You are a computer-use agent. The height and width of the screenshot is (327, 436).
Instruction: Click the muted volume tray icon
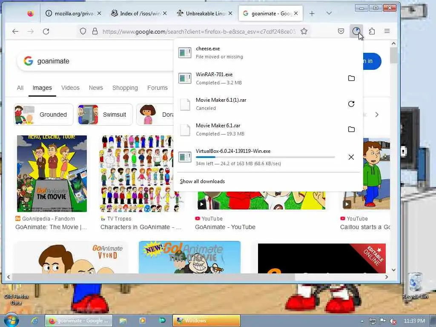pos(393,321)
